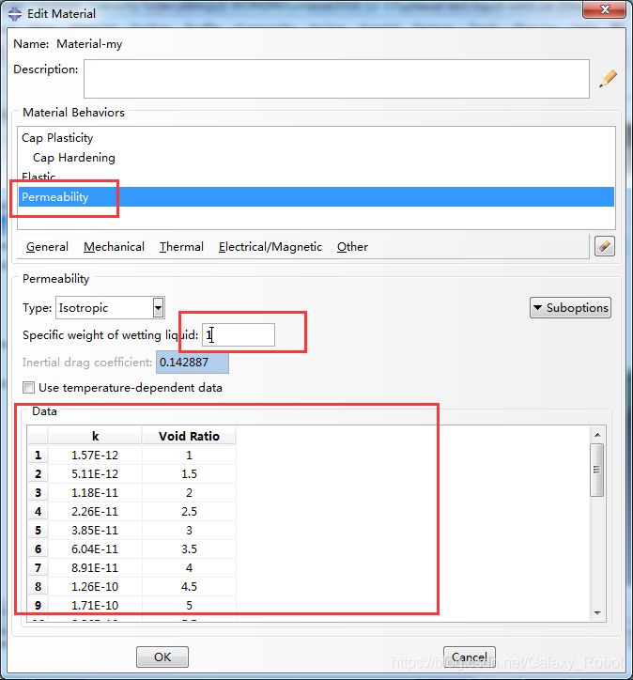Click Inertial drag coefficient field
The height and width of the screenshot is (680, 633).
[x=193, y=363]
